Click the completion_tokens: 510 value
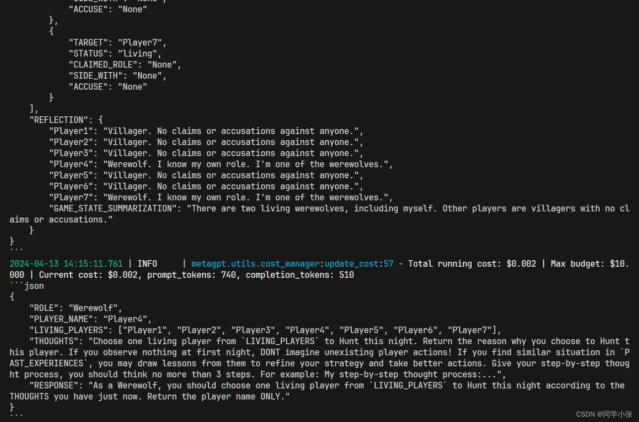 click(300, 275)
